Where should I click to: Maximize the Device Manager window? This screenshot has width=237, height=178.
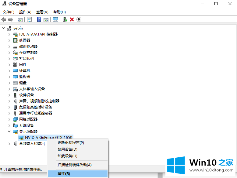[216, 4]
